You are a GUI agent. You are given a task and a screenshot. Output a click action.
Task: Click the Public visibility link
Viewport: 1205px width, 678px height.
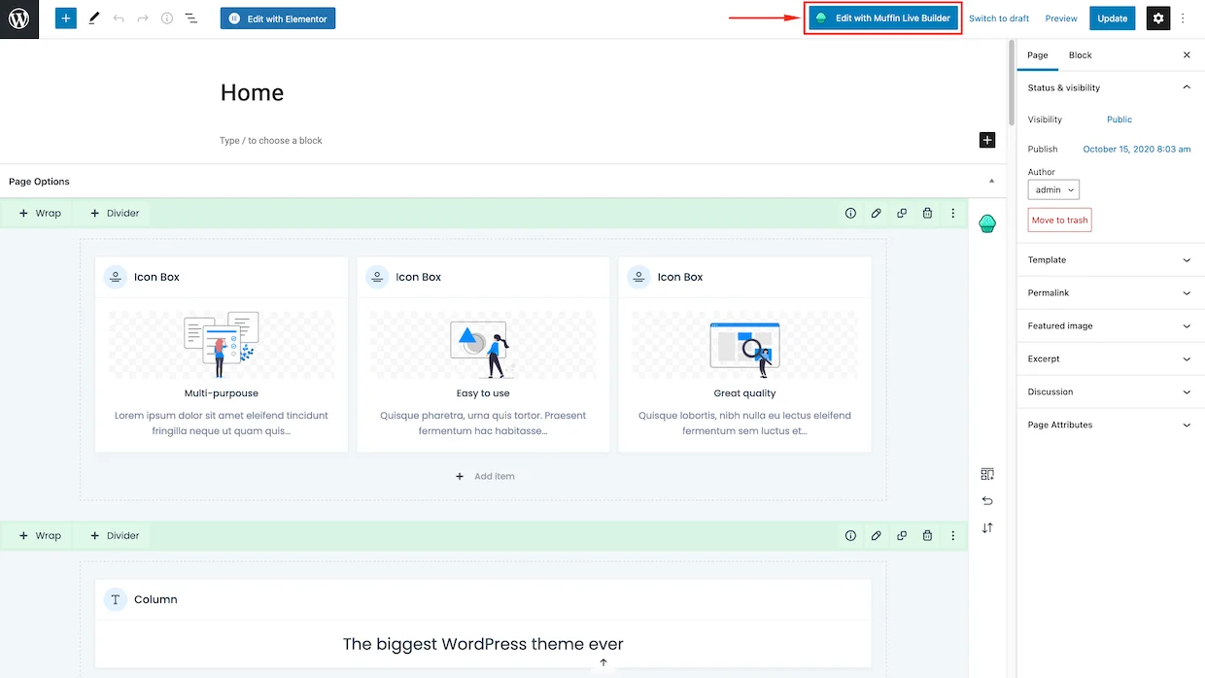[x=1119, y=119]
